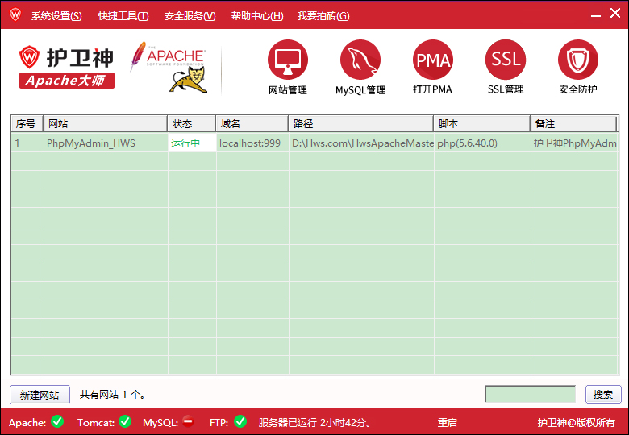Click the MySQL: status label
The width and height of the screenshot is (629, 435).
(160, 423)
